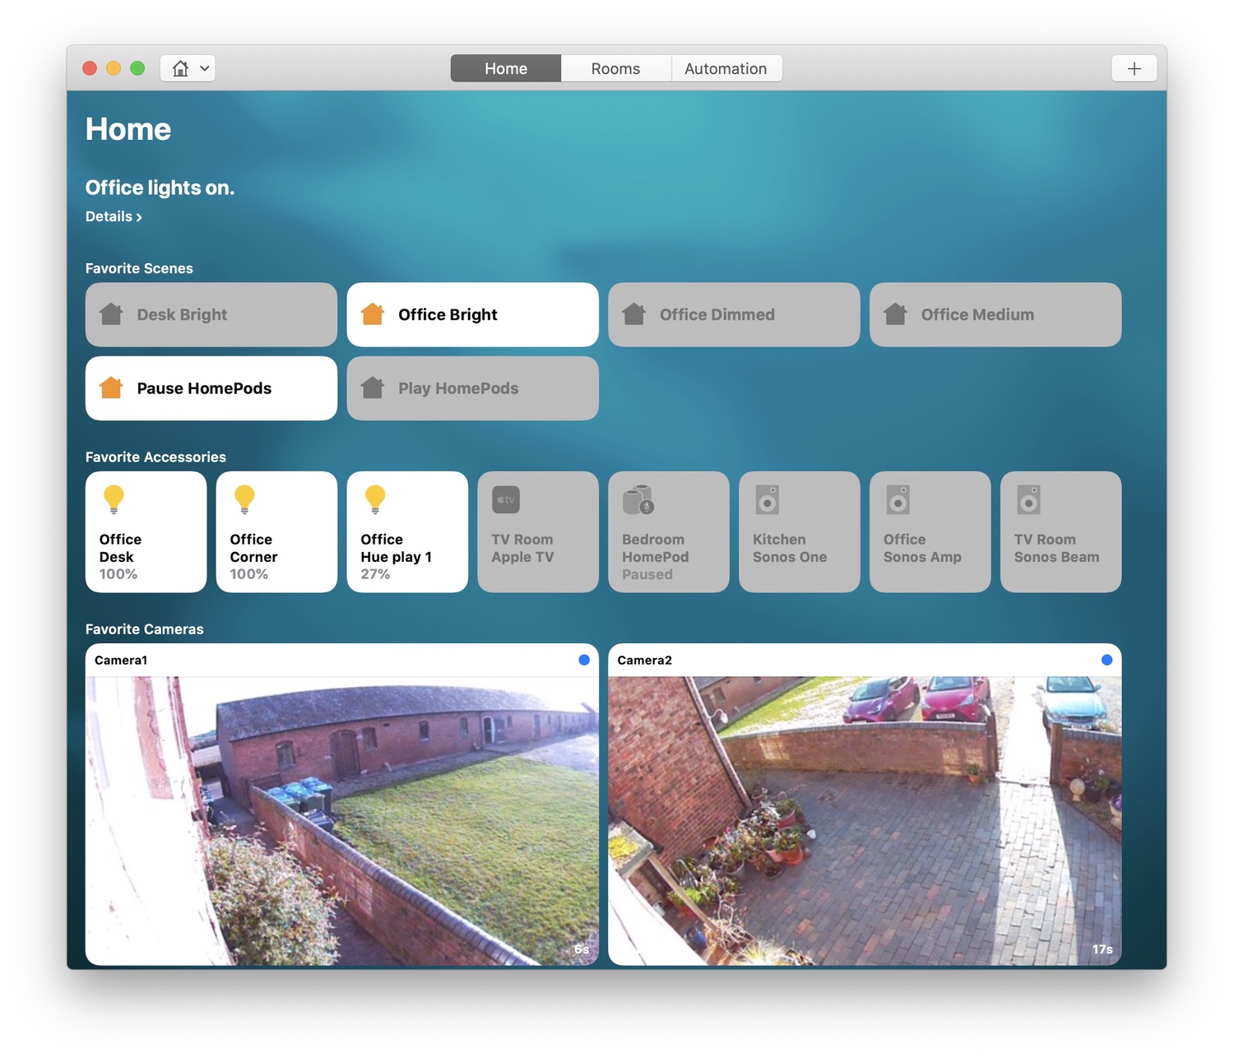Activate the Play HomePods scene
The width and height of the screenshot is (1234, 1058).
(x=473, y=388)
